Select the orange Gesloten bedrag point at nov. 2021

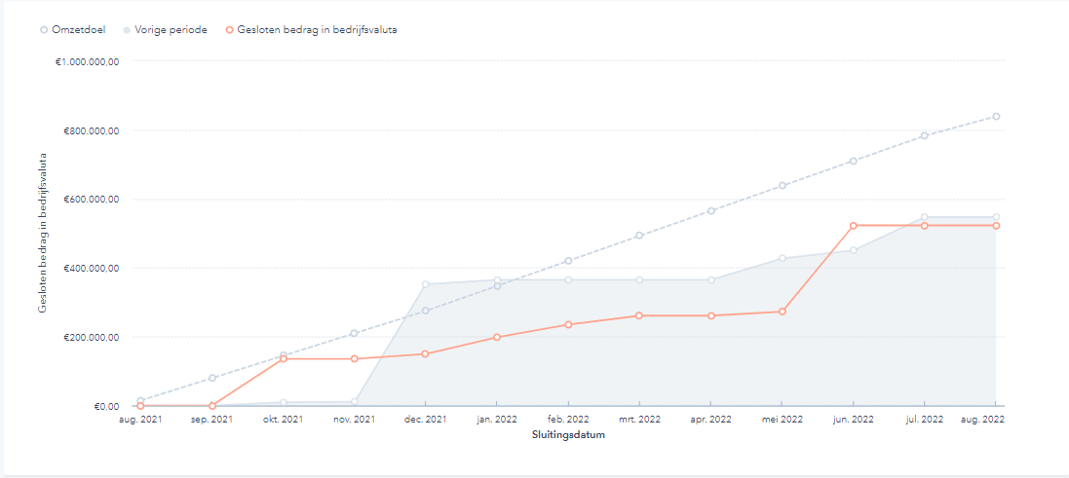(355, 359)
